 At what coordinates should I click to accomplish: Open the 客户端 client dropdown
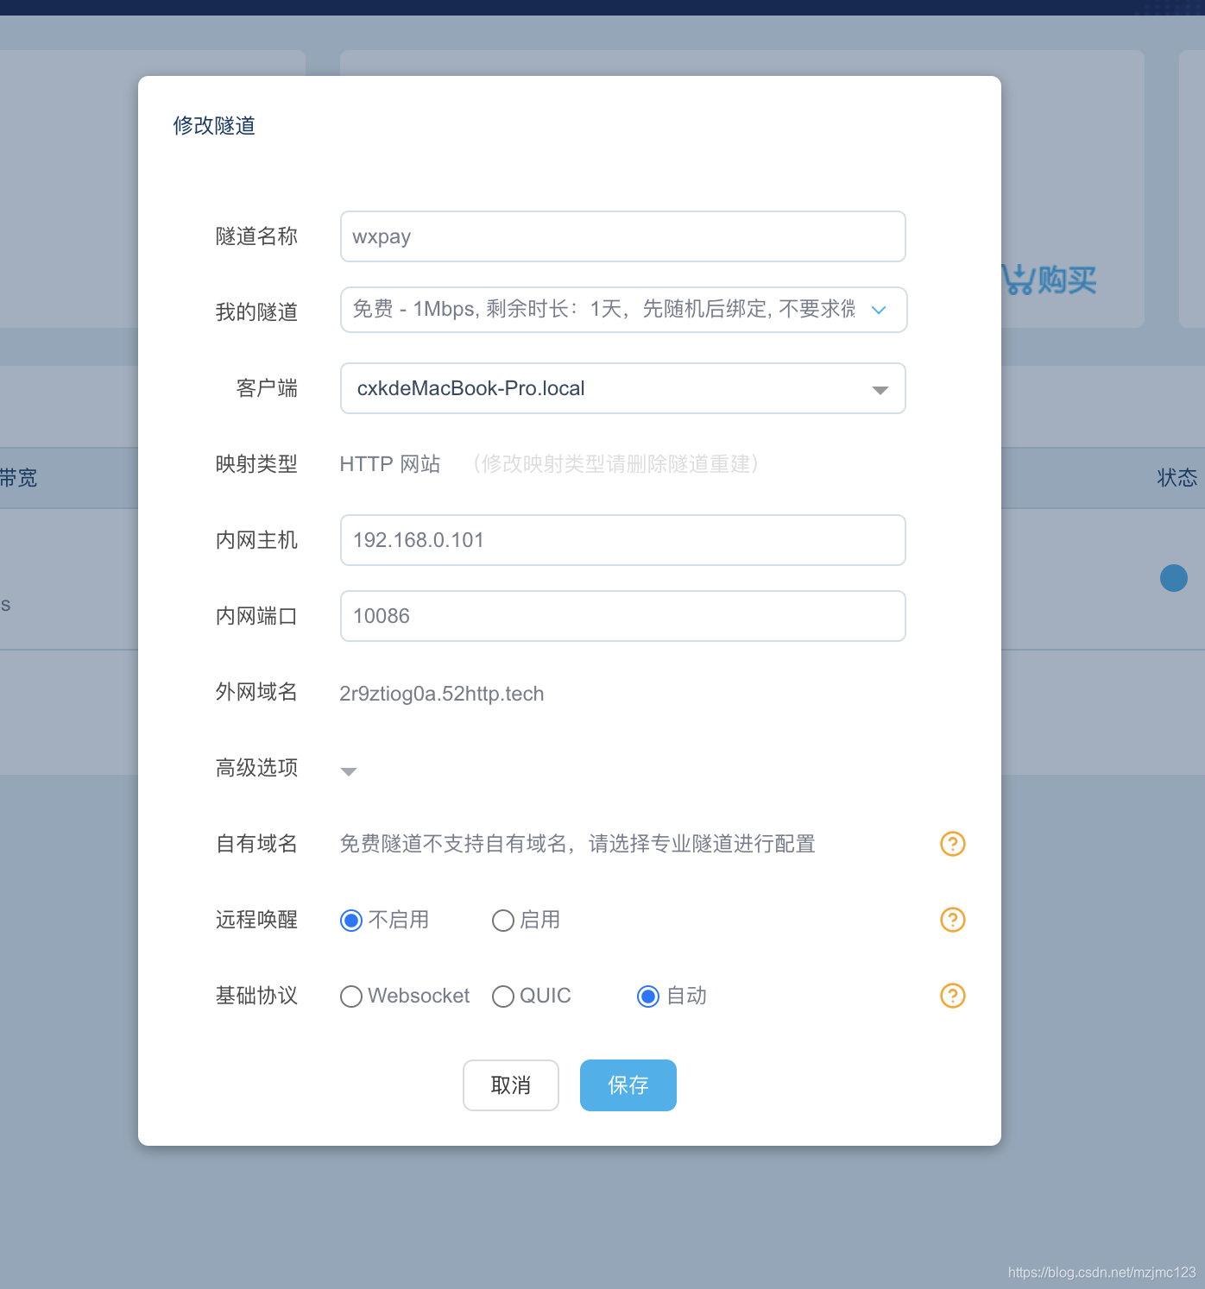click(x=623, y=388)
